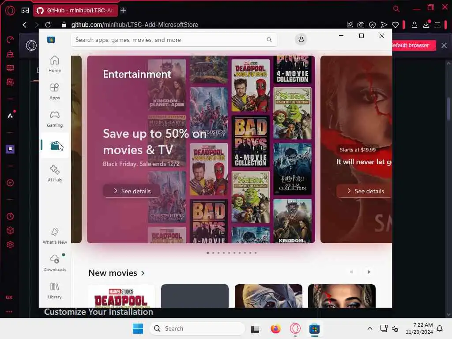Open Downloads in Store sidebar
Screen dimensions: 452x339
[55, 263]
